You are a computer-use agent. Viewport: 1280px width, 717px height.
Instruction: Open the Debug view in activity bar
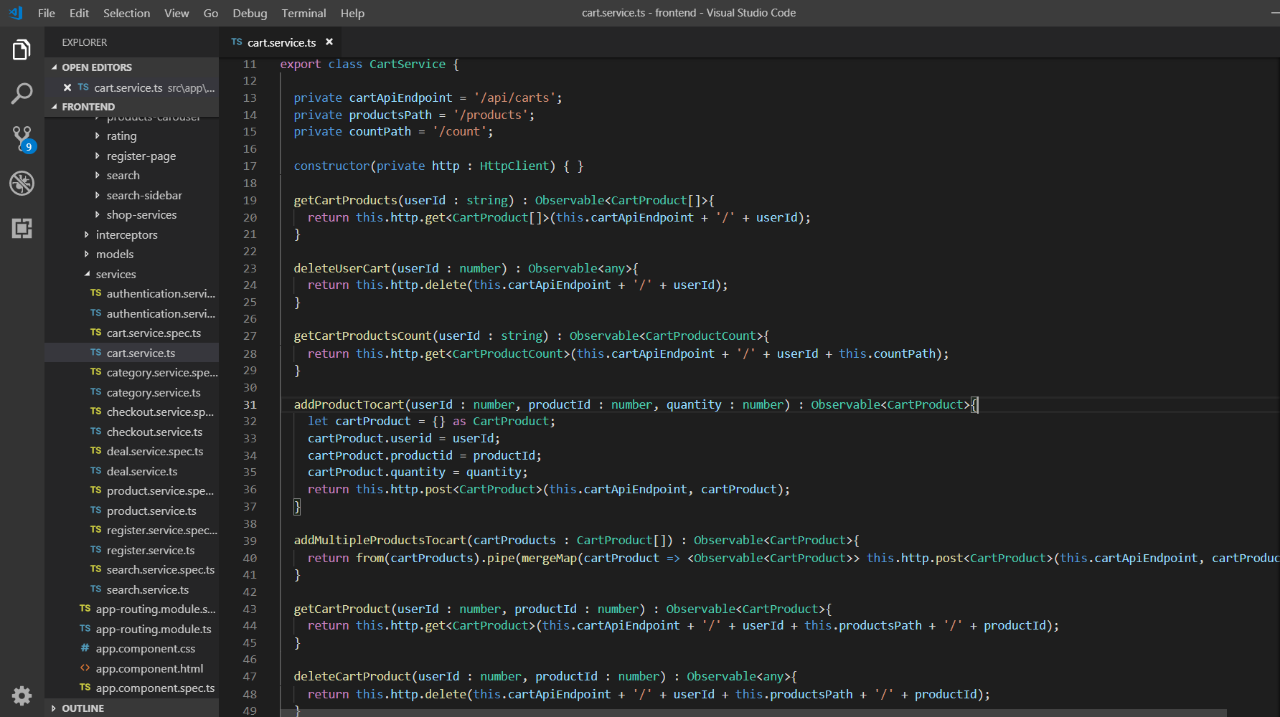(x=22, y=184)
